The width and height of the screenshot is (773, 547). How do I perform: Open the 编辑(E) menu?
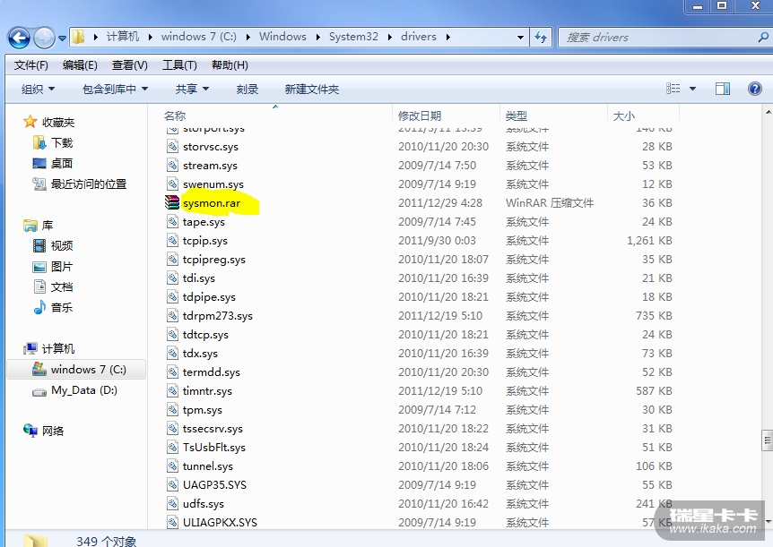pos(80,65)
